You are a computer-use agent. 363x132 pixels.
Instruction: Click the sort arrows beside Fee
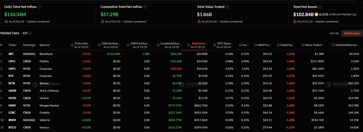coord(249,45)
